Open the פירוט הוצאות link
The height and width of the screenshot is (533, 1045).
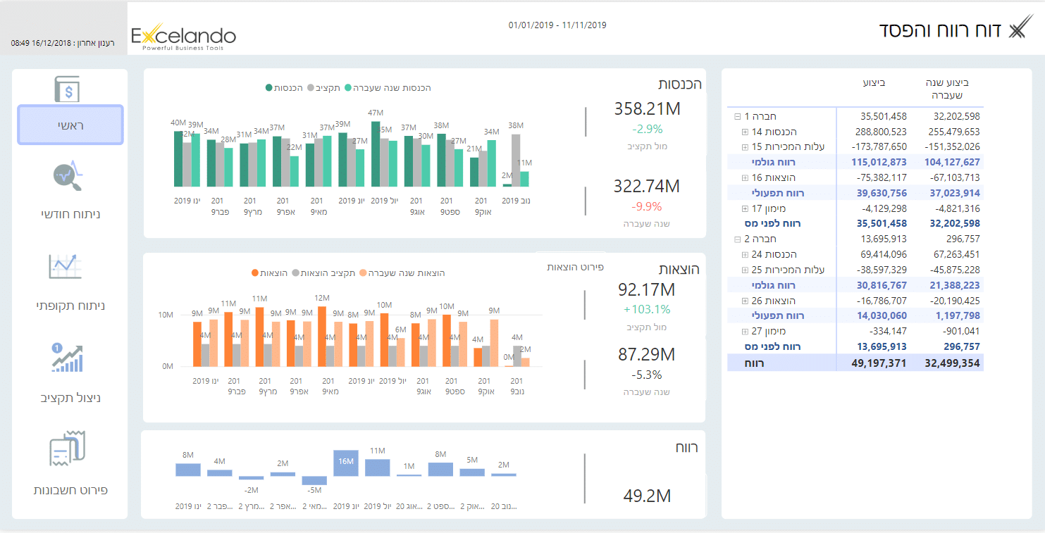pyautogui.click(x=576, y=267)
